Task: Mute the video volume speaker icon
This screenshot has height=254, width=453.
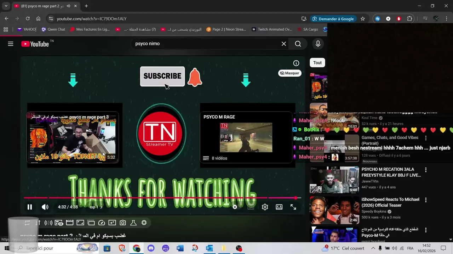Action: tap(45, 207)
